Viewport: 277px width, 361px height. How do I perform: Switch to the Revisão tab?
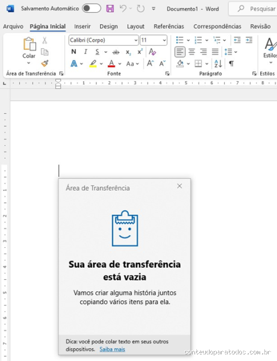260,26
